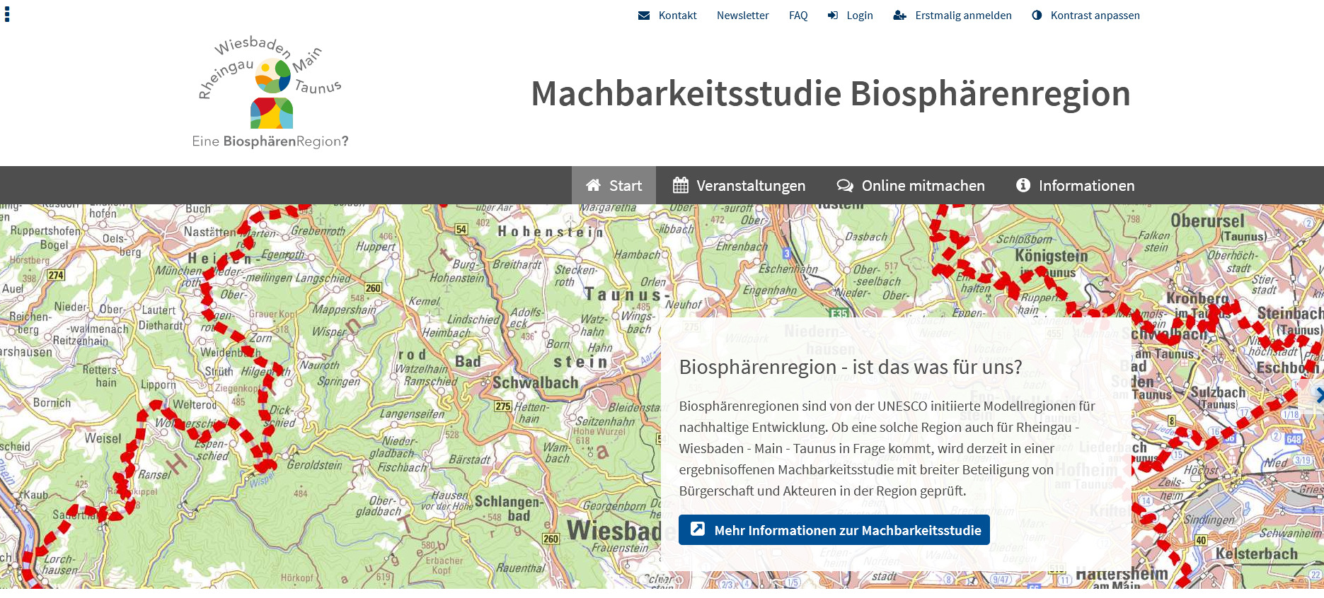
Task: Toggle contrast with Kontrast anpassen
Action: pos(1094,16)
